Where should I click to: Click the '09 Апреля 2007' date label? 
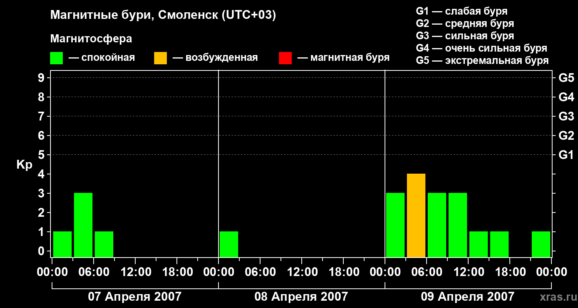point(468,296)
